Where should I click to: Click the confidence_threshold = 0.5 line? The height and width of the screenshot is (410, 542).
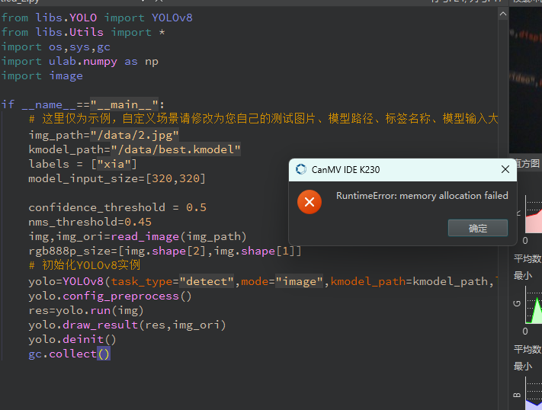click(117, 207)
